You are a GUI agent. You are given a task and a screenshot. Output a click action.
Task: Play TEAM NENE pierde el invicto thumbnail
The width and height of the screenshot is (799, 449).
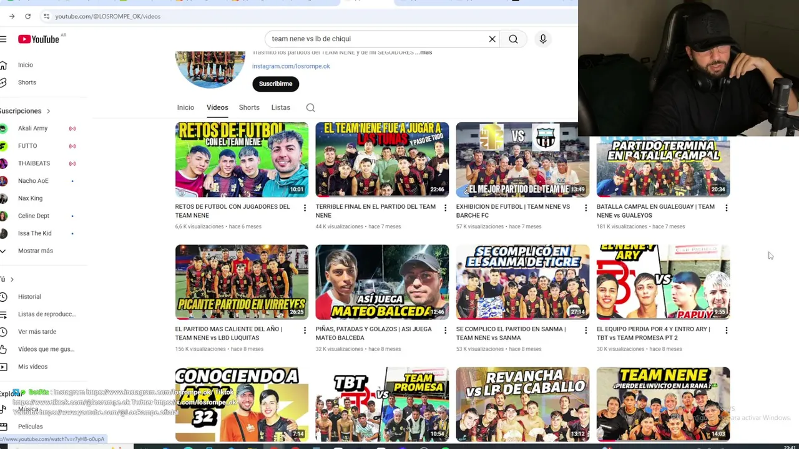coord(663,404)
